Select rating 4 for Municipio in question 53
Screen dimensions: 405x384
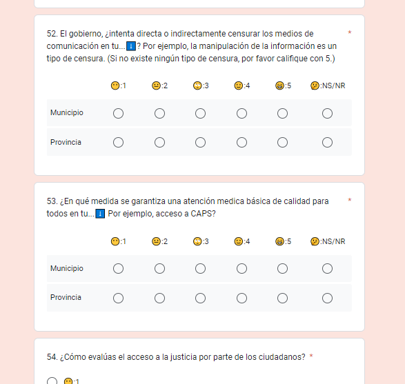click(241, 269)
